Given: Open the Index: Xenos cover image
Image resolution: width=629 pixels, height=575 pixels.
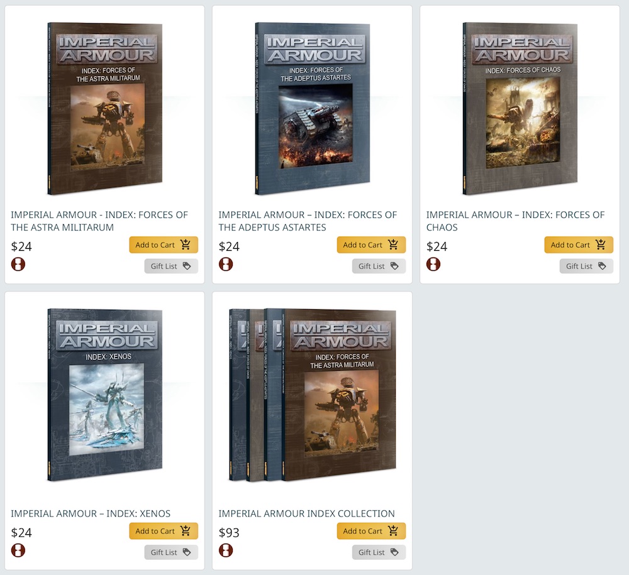Looking at the screenshot, I should point(104,395).
